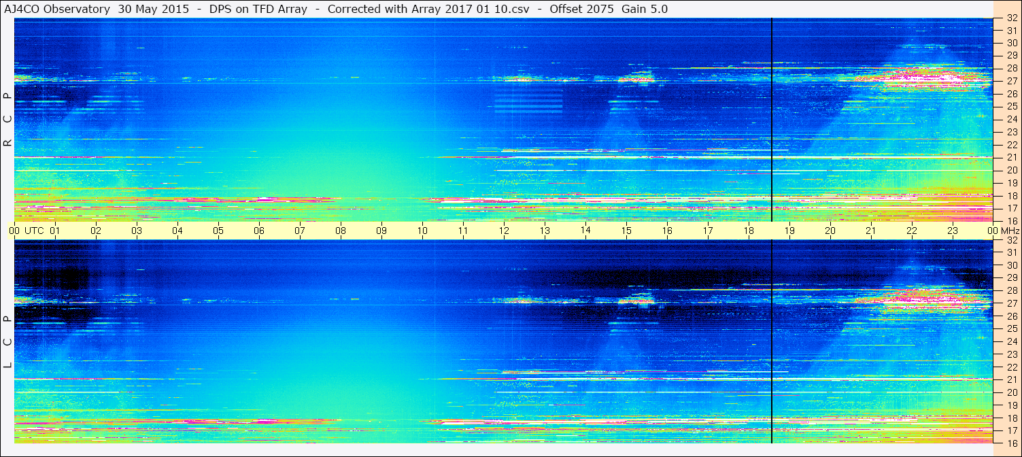Click the 30 MHz label of RCP panel

point(1011,43)
